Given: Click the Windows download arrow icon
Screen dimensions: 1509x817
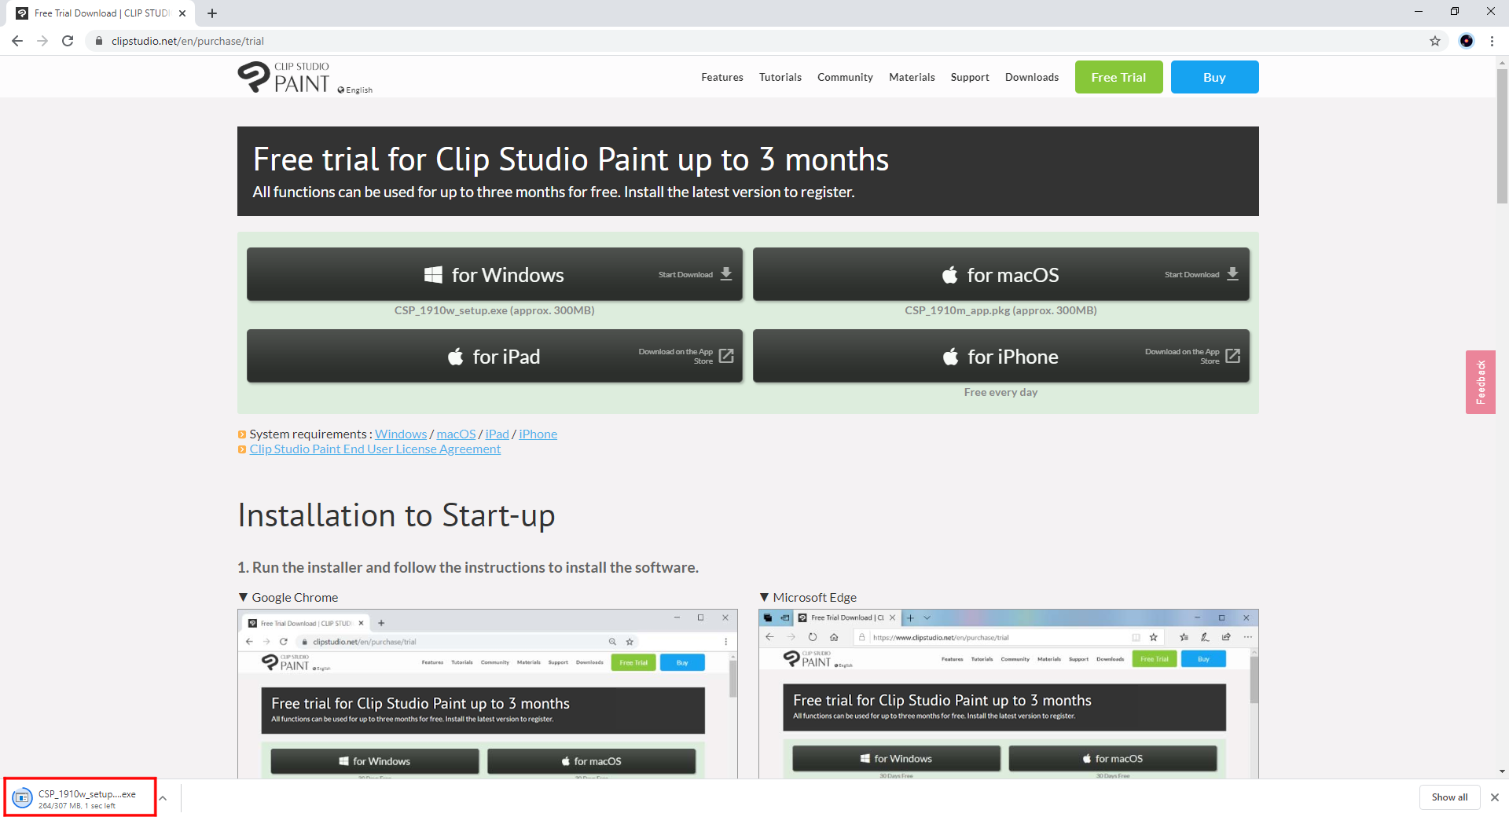Looking at the screenshot, I should pyautogui.click(x=726, y=274).
